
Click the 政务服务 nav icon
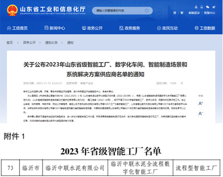tap(121, 28)
